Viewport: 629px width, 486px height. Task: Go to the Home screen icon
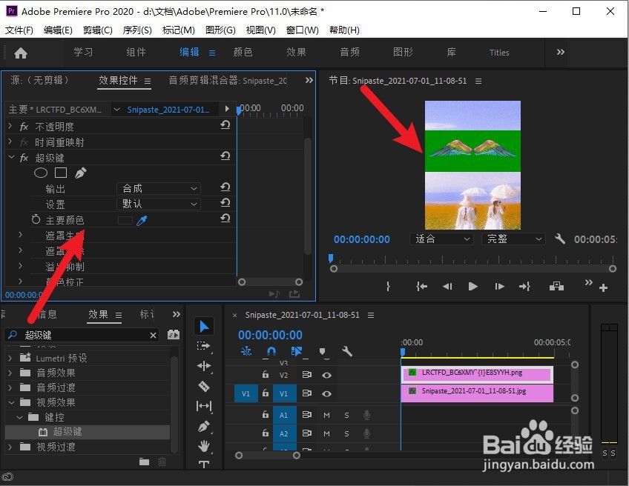pyautogui.click(x=21, y=53)
